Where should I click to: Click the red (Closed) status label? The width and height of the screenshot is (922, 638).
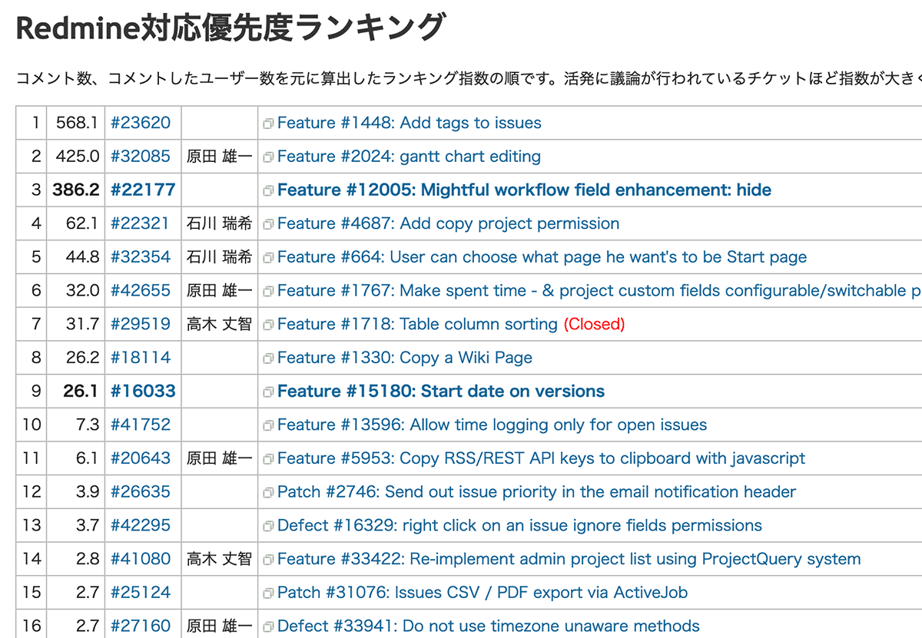coord(595,324)
